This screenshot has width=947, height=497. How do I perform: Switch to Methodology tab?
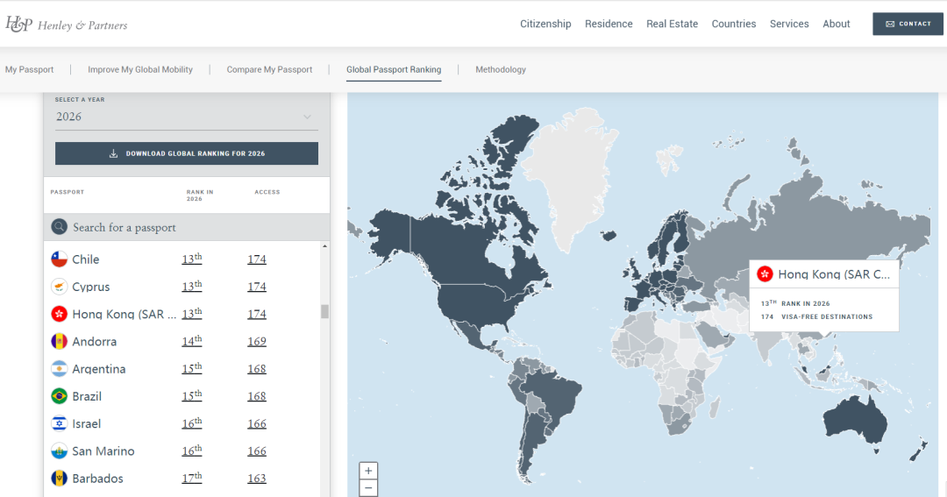501,69
